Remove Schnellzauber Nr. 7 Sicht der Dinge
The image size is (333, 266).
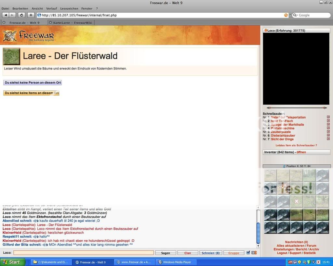click(328, 139)
